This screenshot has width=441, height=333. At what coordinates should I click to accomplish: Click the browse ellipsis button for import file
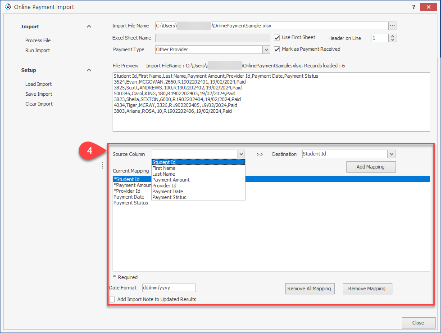click(392, 26)
